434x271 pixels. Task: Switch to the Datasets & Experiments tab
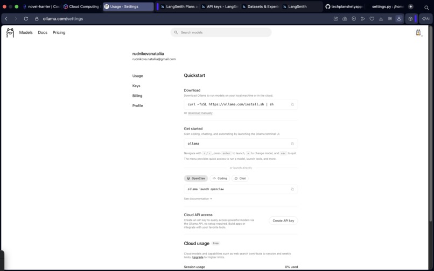pos(261,6)
